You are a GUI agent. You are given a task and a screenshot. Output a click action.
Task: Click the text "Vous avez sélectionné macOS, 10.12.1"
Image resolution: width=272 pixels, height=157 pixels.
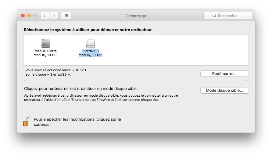[x=56, y=70]
